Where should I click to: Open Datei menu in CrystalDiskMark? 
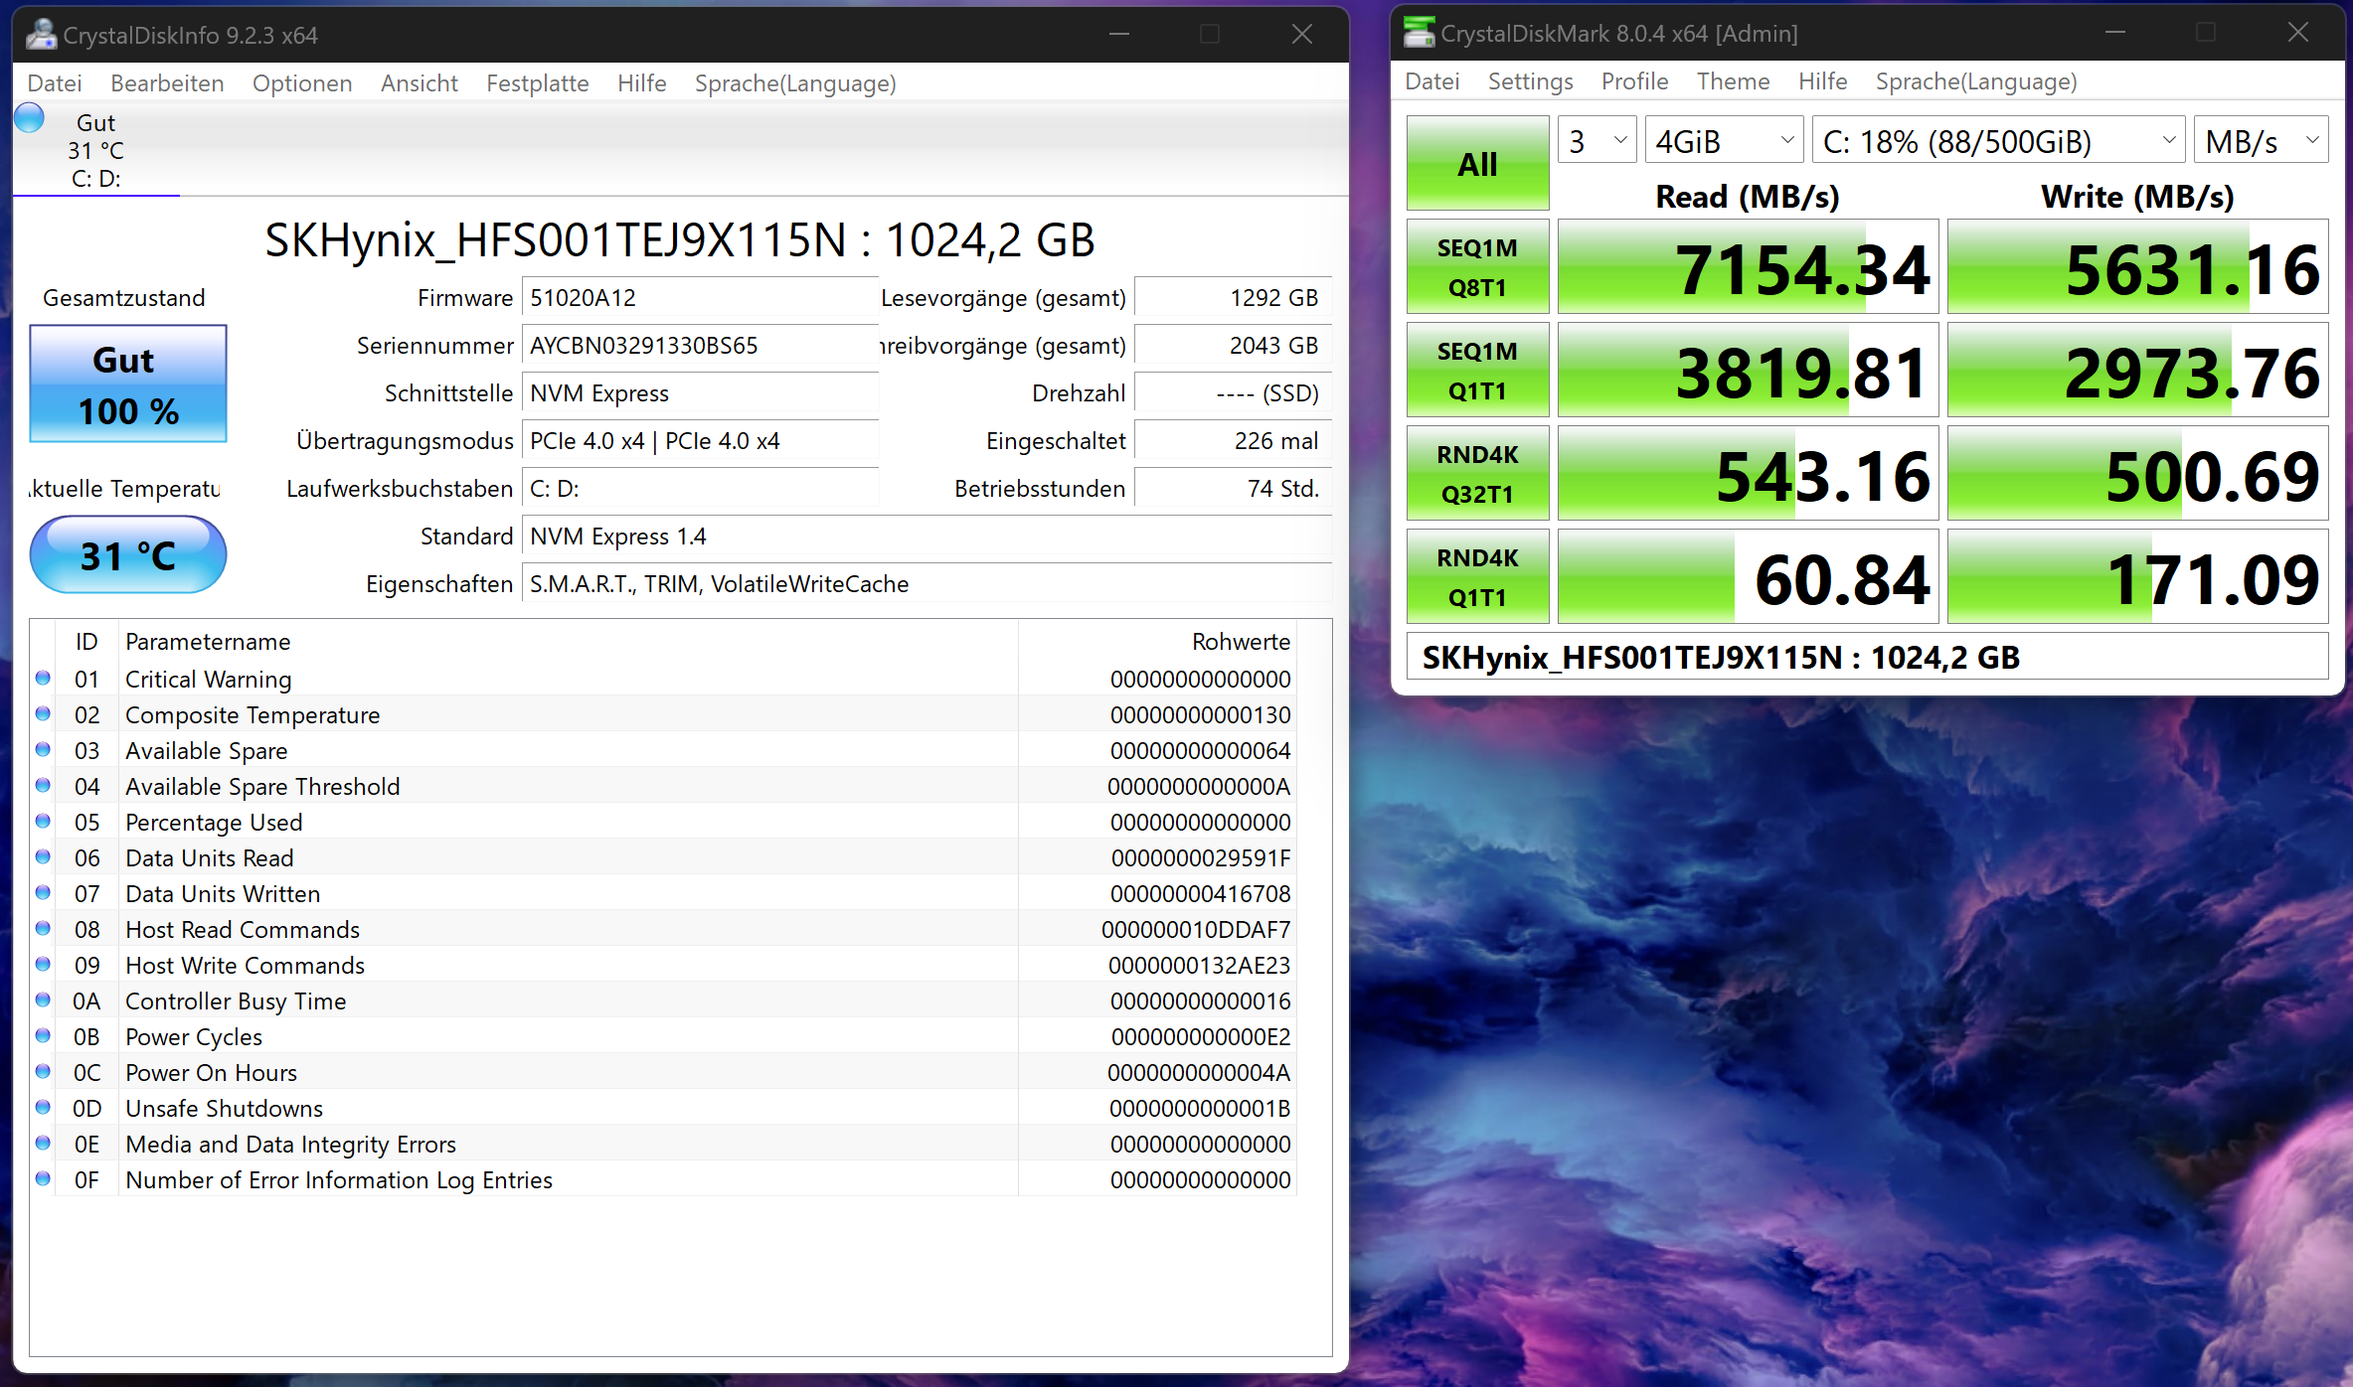(x=1432, y=81)
